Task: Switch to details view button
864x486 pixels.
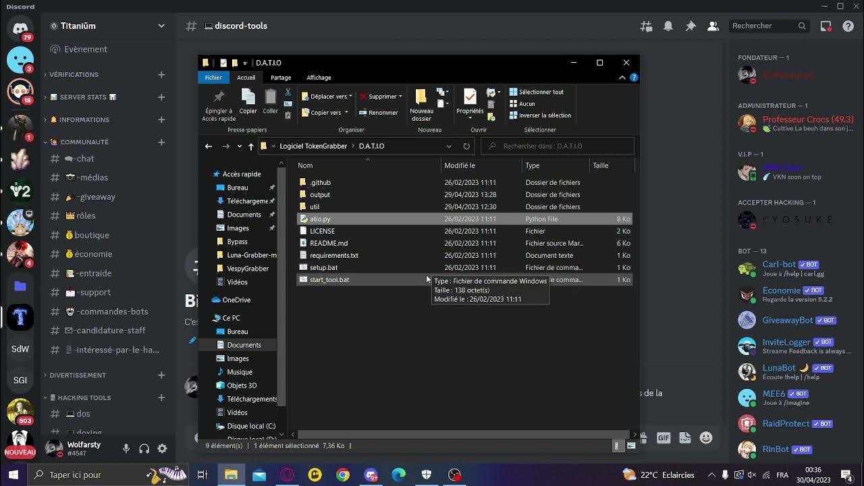Action: tap(617, 446)
